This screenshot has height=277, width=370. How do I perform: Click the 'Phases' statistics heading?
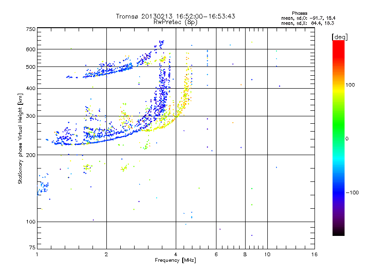pos(299,13)
